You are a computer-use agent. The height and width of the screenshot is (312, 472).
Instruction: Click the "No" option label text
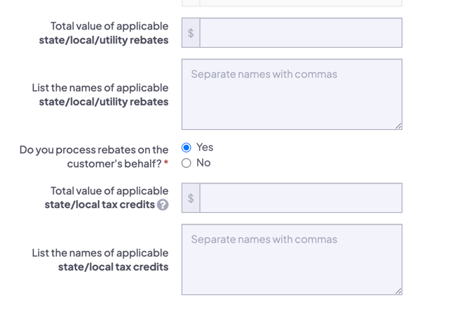[x=204, y=163]
